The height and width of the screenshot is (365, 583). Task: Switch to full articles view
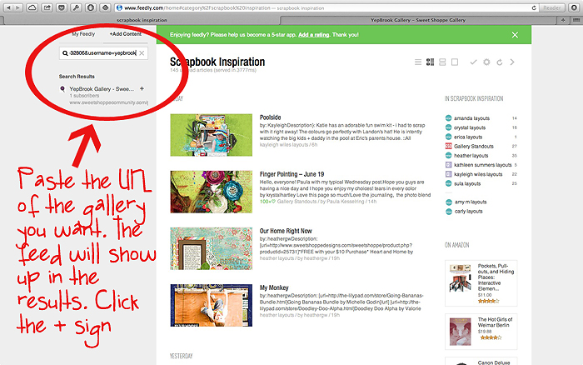coord(455,62)
